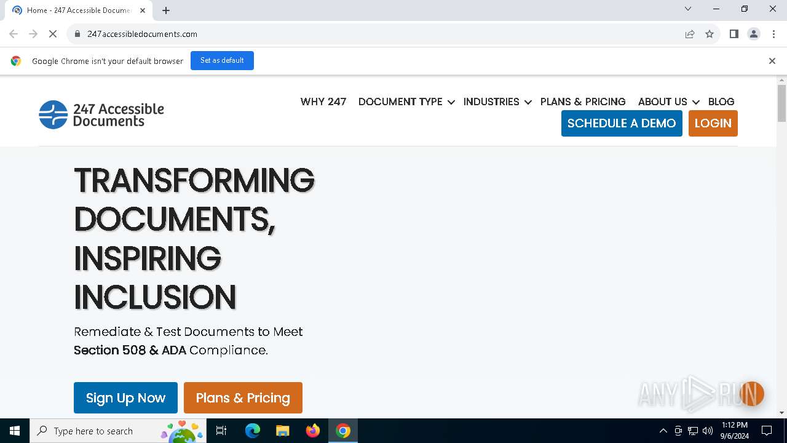Show hidden system tray icons
The image size is (787, 443).
pos(663,431)
